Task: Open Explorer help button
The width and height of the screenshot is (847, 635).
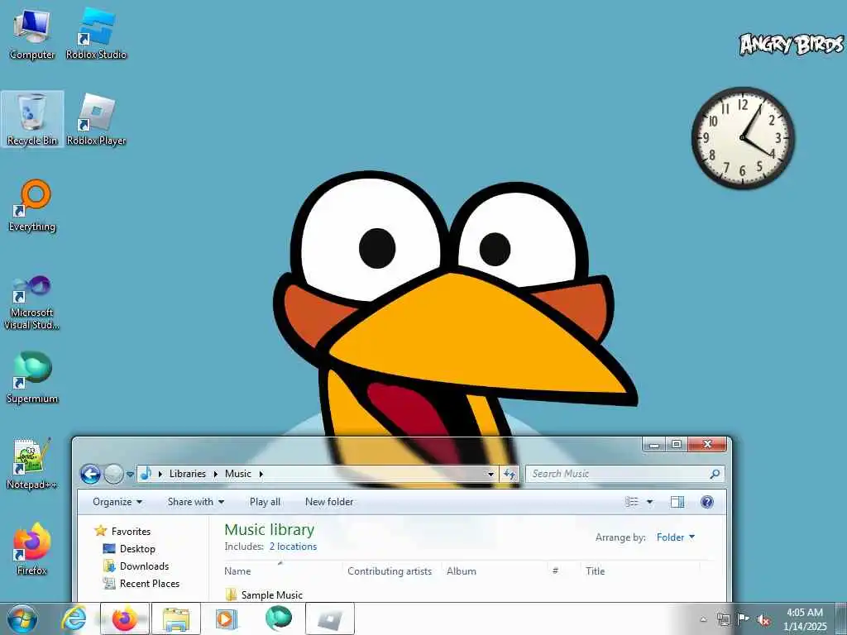Action: [706, 502]
